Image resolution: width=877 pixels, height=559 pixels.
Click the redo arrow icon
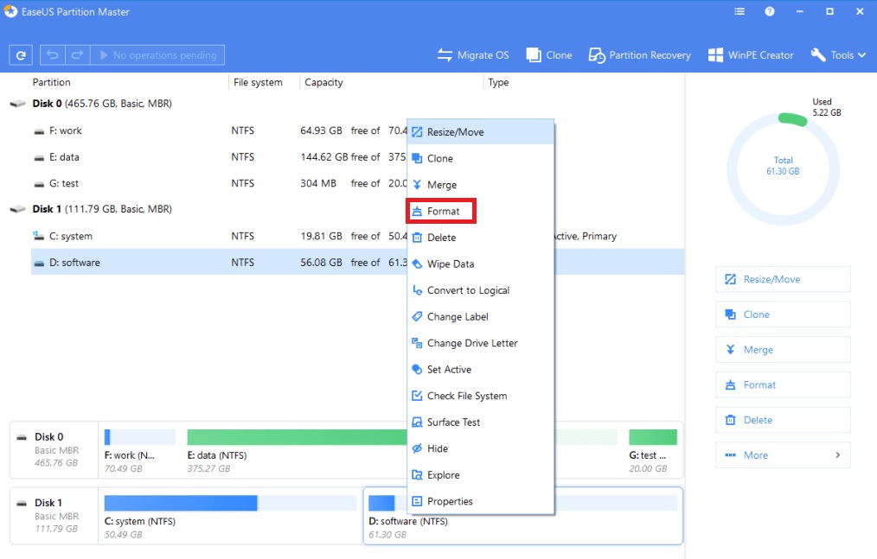[77, 55]
